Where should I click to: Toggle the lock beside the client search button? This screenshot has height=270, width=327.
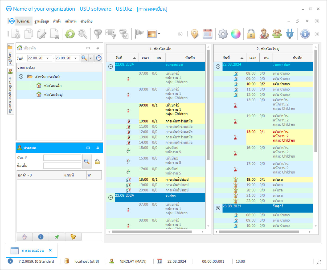[x=97, y=162]
